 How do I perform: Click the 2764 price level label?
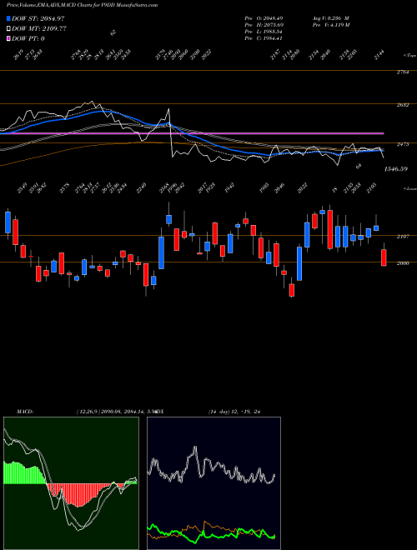tap(403, 72)
